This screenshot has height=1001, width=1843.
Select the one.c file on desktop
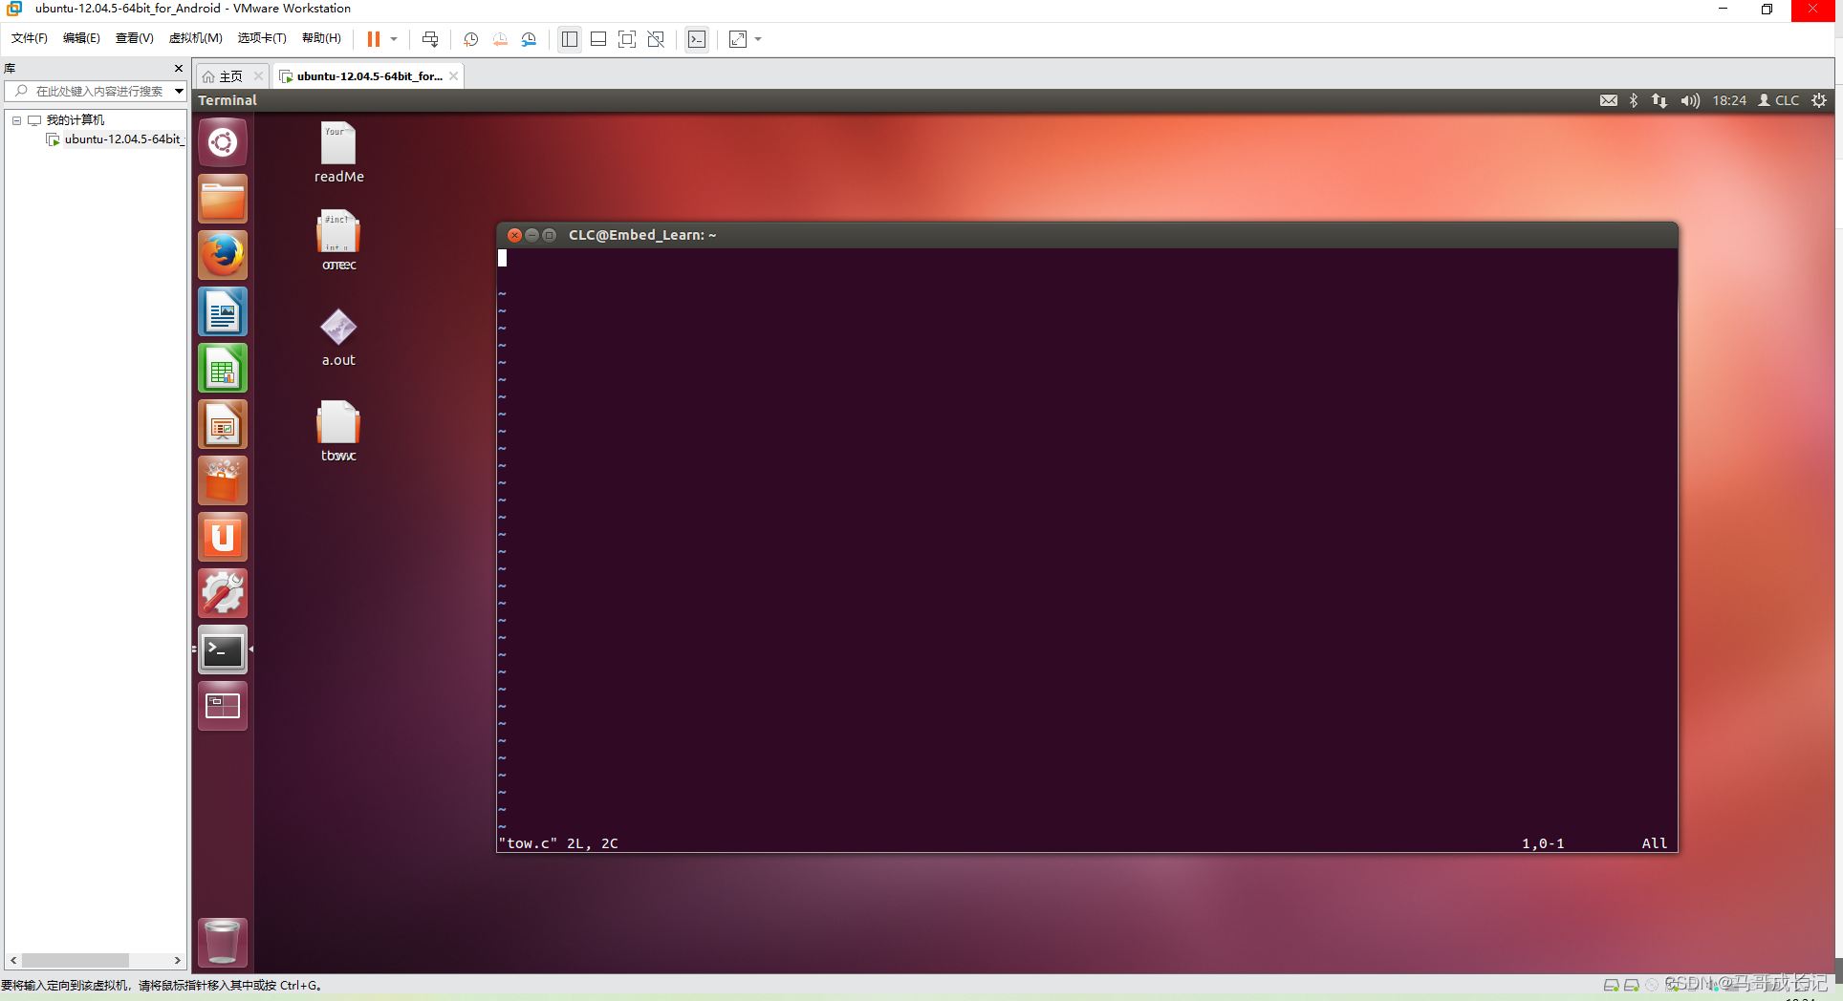pyautogui.click(x=338, y=241)
